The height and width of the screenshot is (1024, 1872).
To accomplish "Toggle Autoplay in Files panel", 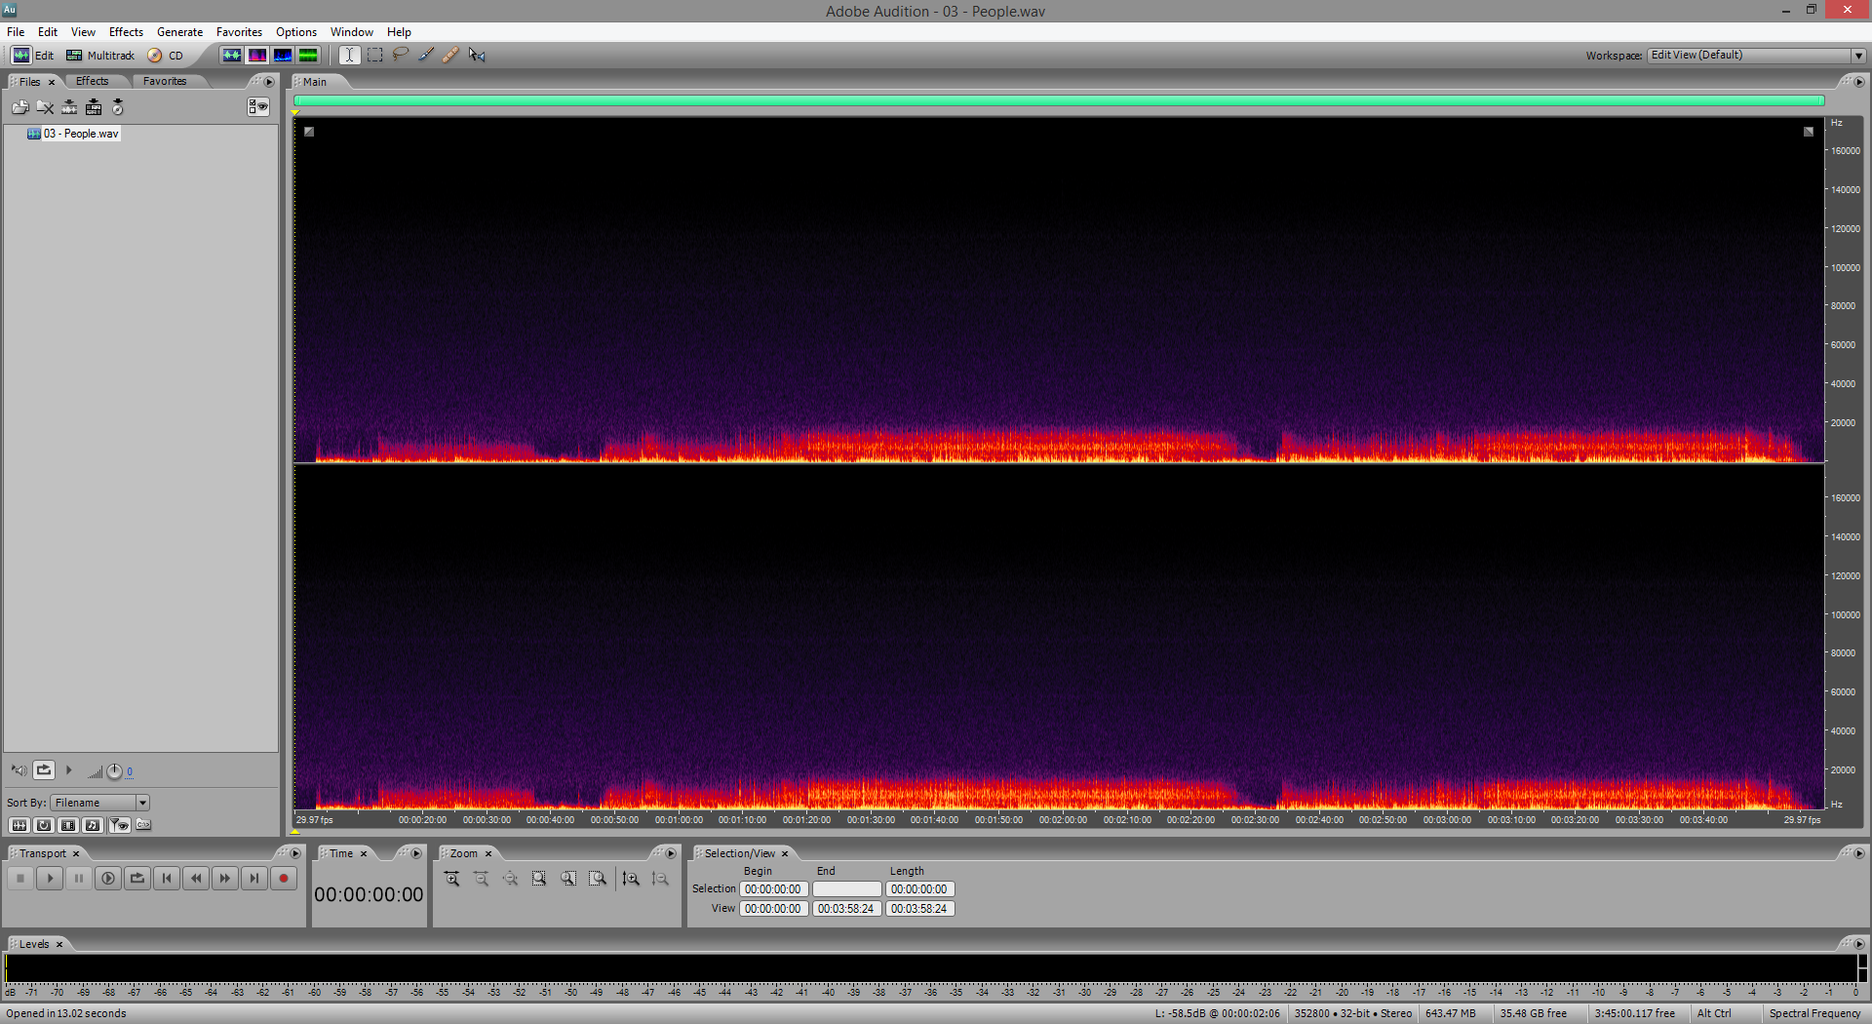I will coord(19,770).
